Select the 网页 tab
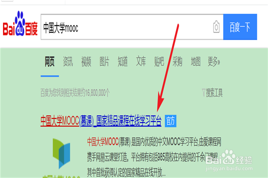 [x=50, y=61]
